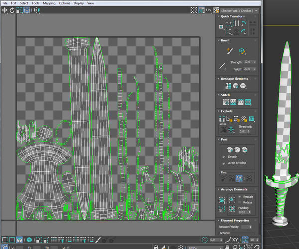Collapse the Explode rollout
Screen dimensions: 299x249
click(219, 111)
